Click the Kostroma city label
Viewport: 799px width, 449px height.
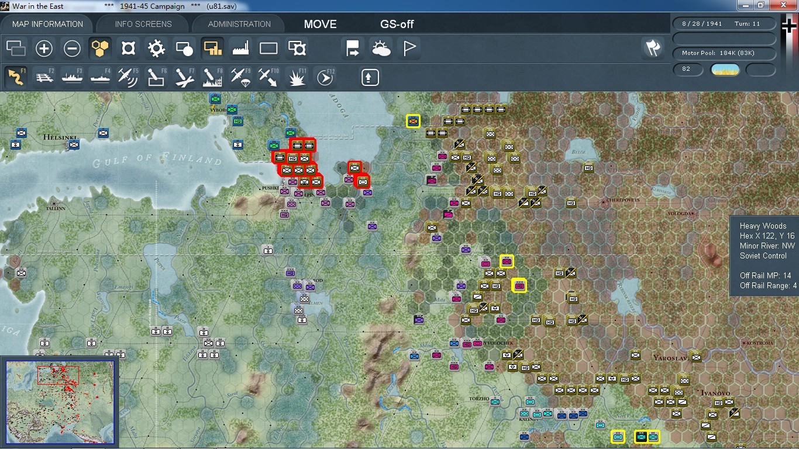[x=759, y=343]
